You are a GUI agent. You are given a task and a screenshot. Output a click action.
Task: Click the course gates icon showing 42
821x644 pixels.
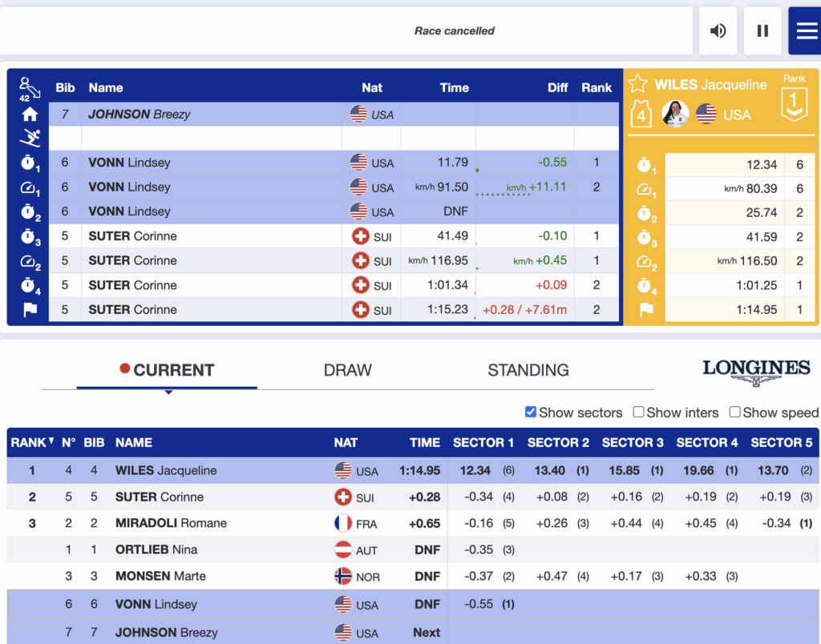(28, 88)
